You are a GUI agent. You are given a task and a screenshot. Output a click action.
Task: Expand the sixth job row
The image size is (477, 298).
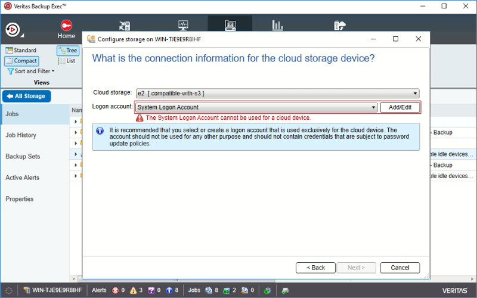76,176
